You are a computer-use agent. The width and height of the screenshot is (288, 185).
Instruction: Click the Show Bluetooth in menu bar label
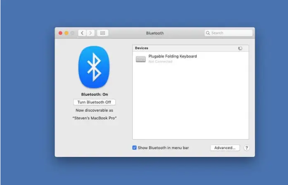click(163, 148)
